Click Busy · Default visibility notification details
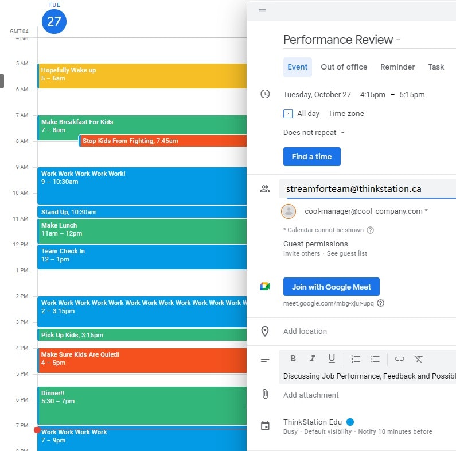 [358, 431]
